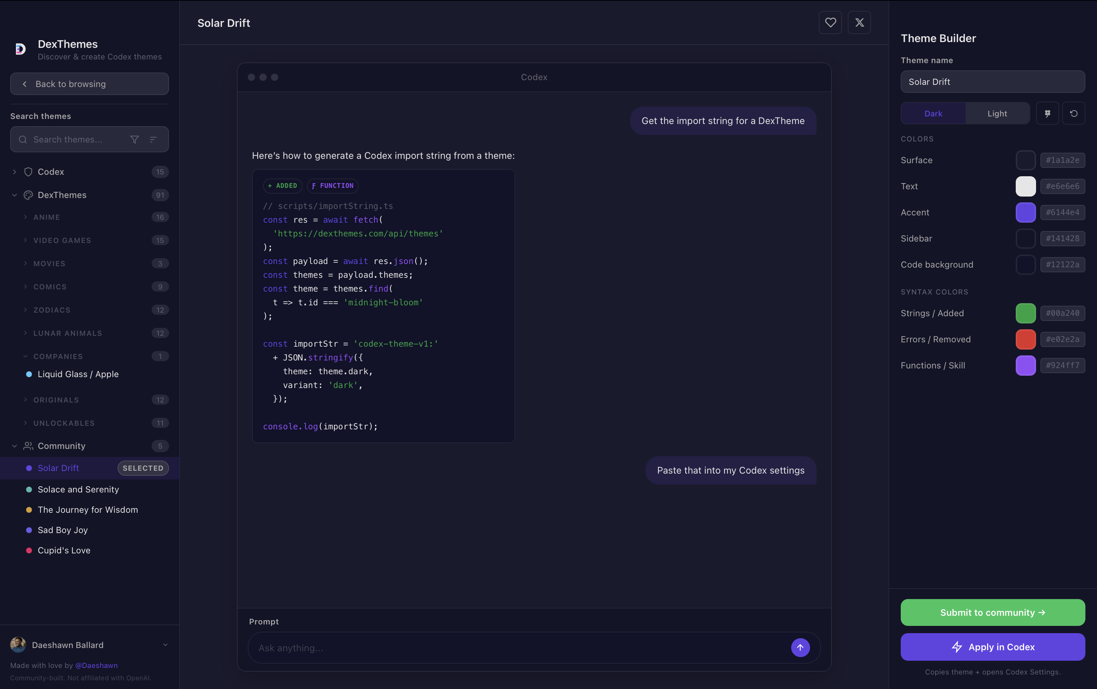Select the Solace and Serenity theme
The width and height of the screenshot is (1097, 689).
coord(78,490)
